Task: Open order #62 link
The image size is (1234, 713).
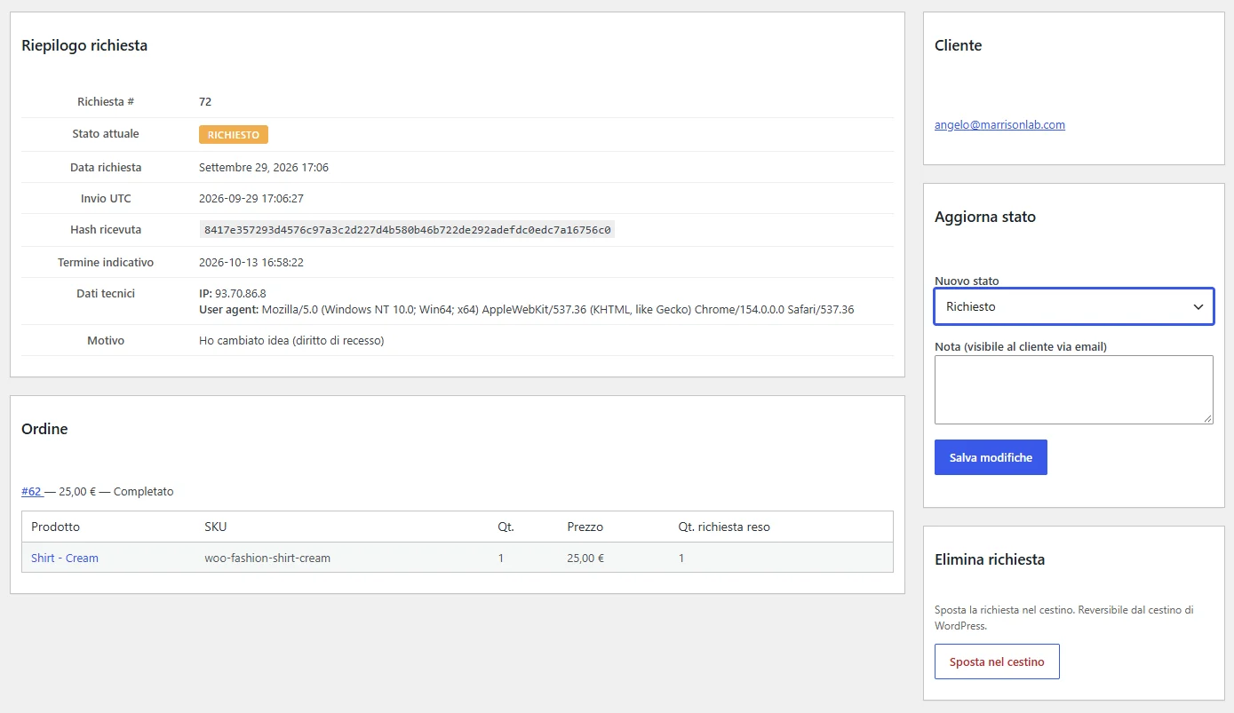Action: [x=31, y=491]
